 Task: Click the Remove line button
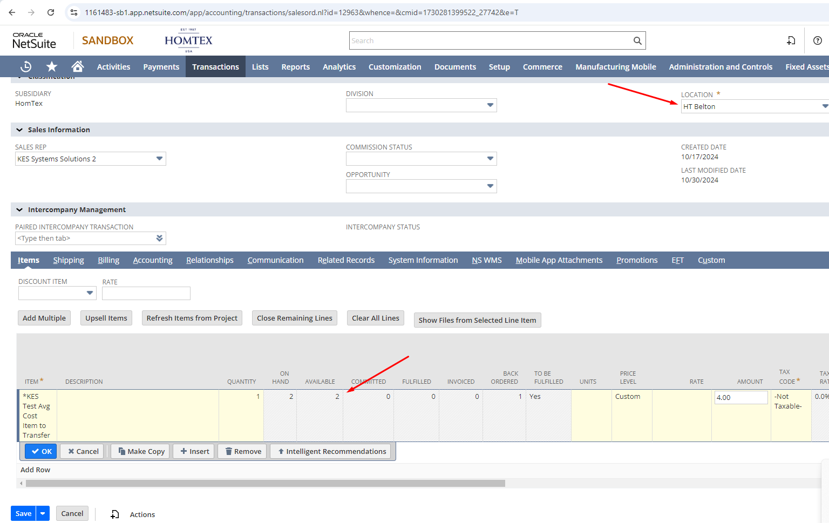[243, 451]
